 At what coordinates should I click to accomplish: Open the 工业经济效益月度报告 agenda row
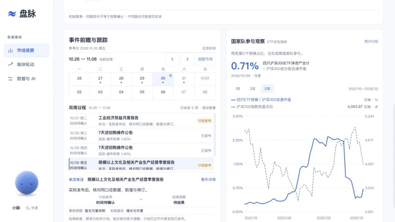click(141, 121)
